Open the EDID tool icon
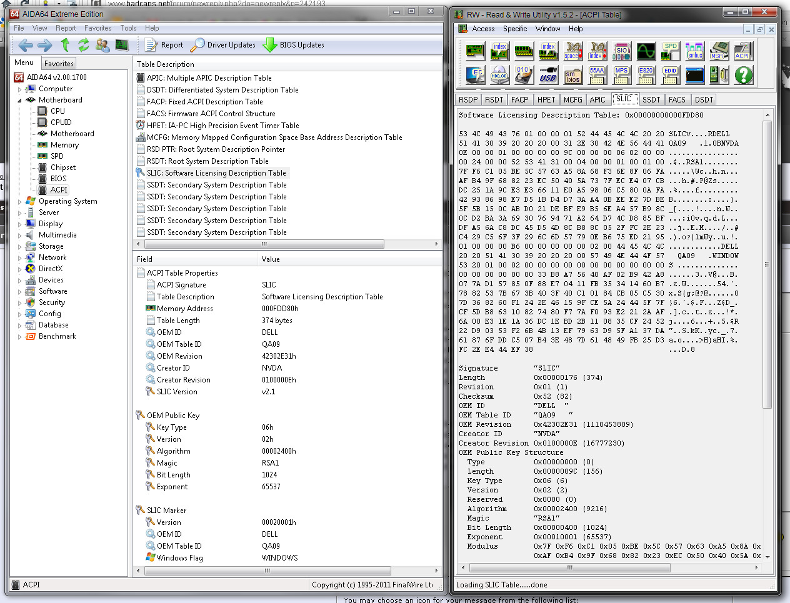Viewport: 790px width, 603px height. click(x=670, y=76)
